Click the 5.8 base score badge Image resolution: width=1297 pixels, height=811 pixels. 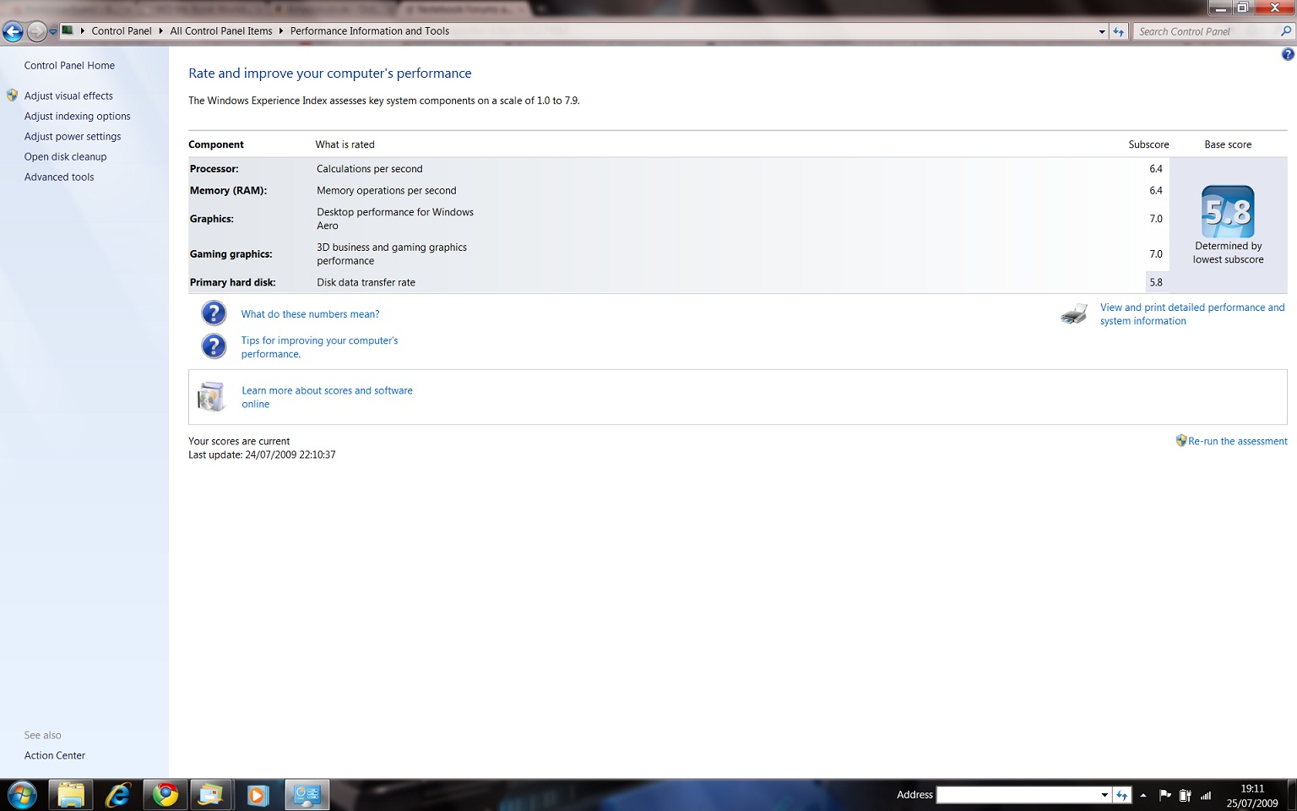click(x=1228, y=211)
